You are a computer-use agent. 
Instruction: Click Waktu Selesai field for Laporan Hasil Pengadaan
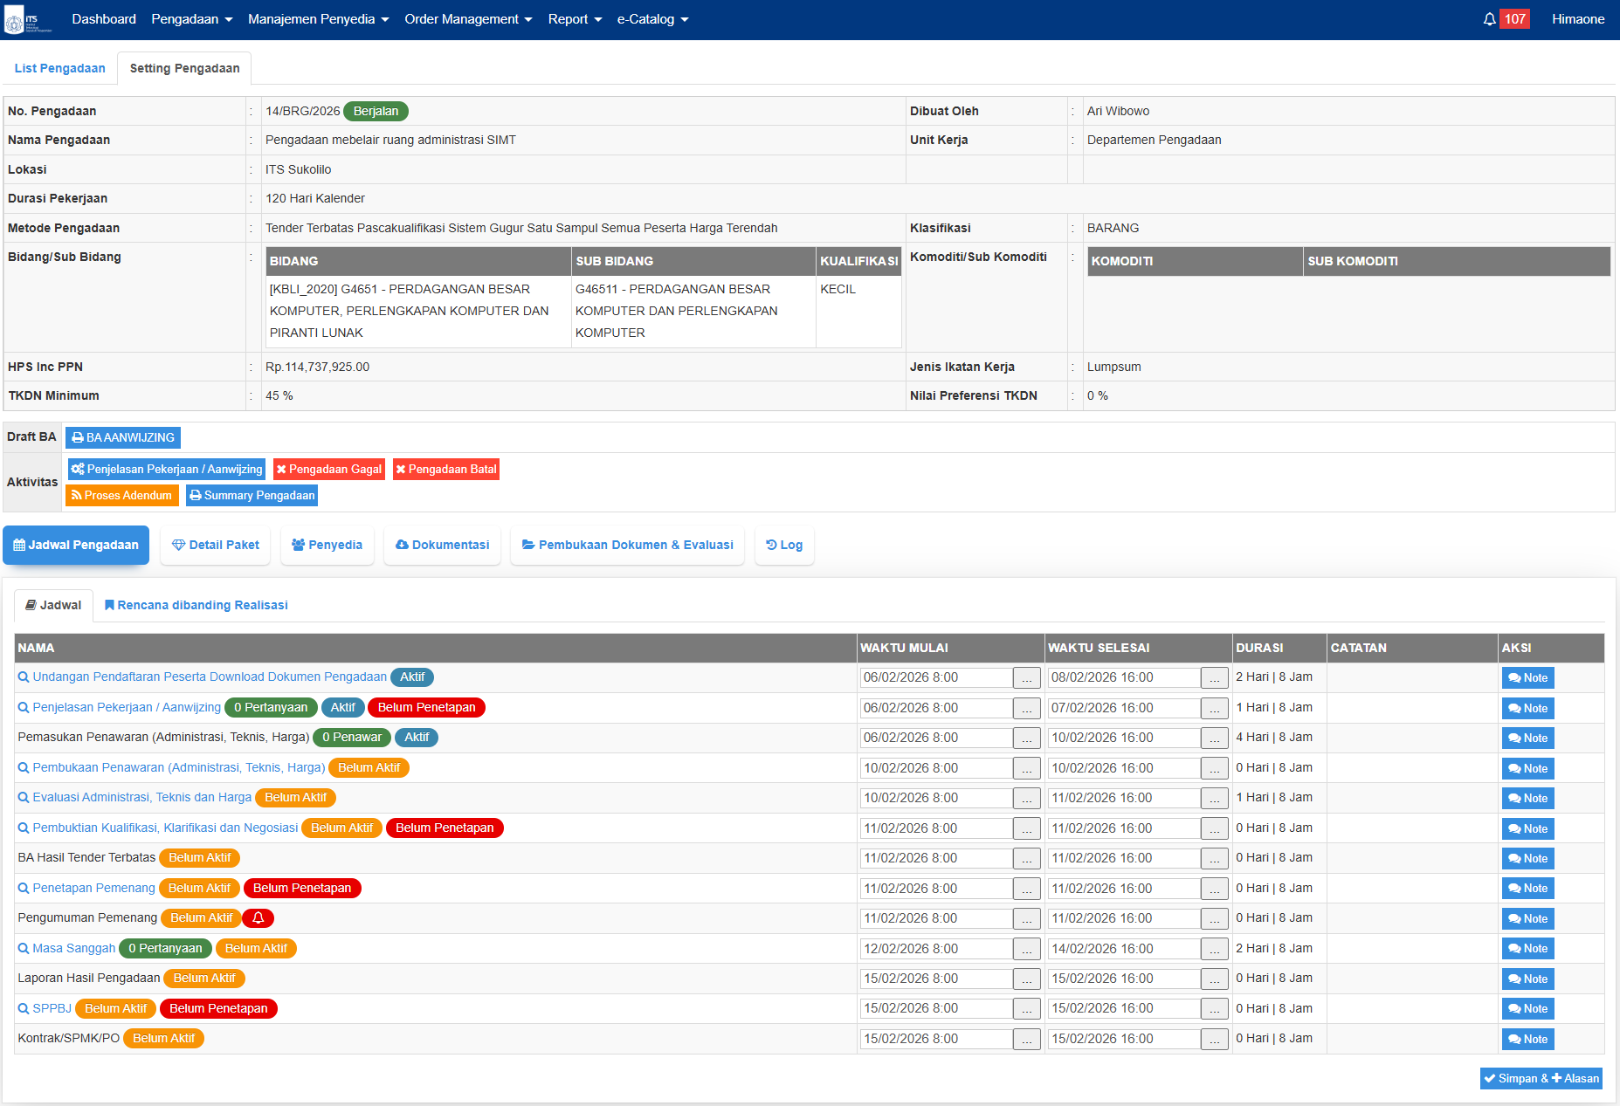point(1124,979)
